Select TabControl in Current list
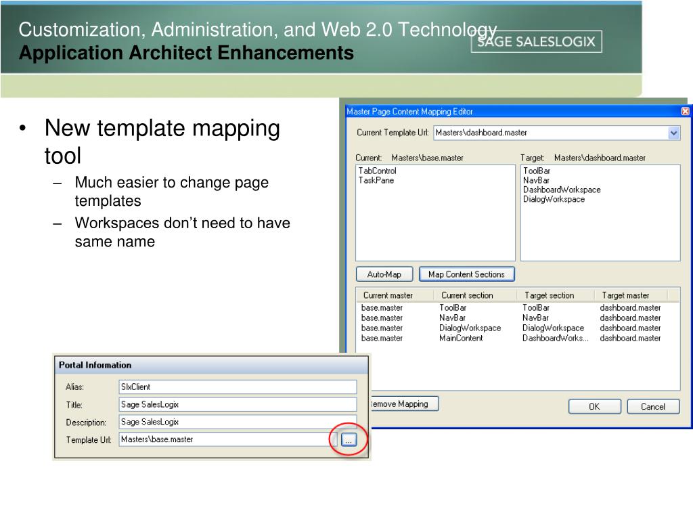 pos(378,171)
